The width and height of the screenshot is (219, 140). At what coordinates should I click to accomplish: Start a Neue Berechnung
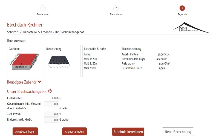point(178,132)
